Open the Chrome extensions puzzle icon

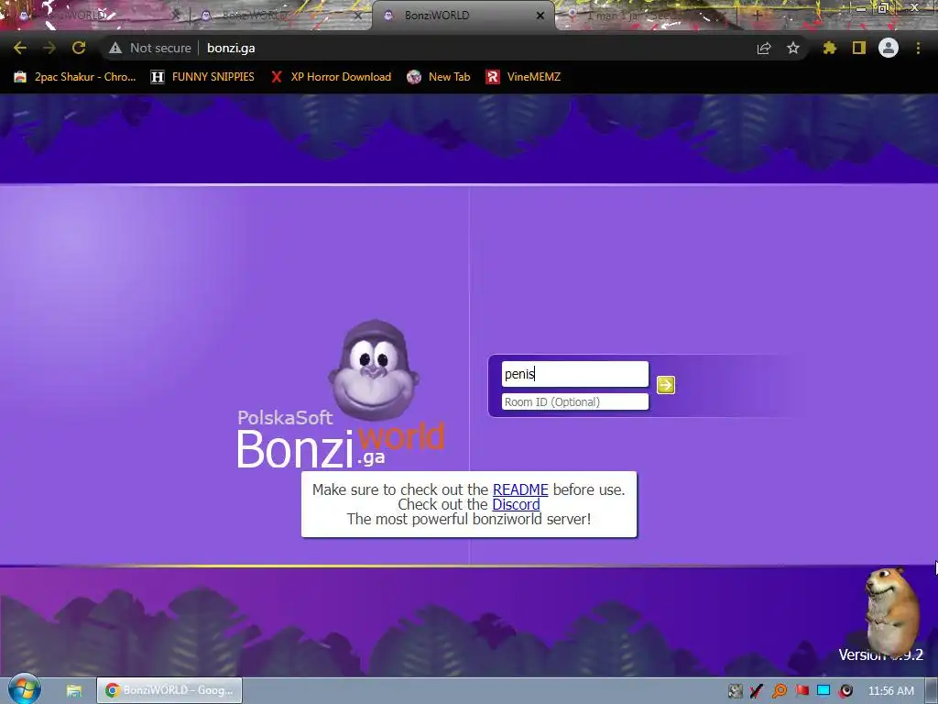(829, 48)
